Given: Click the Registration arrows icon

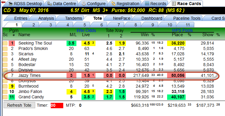Looking at the screenshot, I should click(113, 4).
